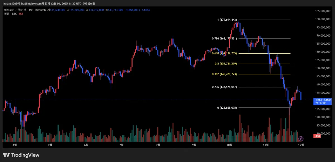This screenshot has height=162, width=335.
Task: Click the 6월 label on the time axis
Action: pos(86,145)
